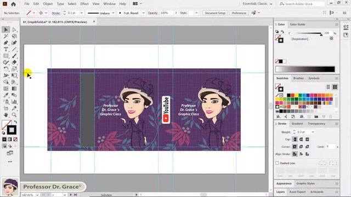Image resolution: width=351 pixels, height=197 pixels.
Task: Select the Column Graph tool
Action: [14, 102]
